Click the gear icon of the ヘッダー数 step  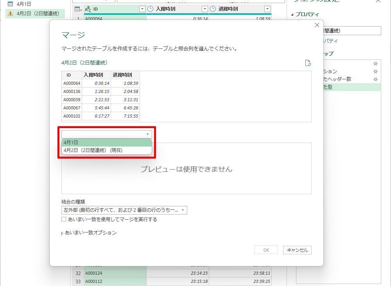pyautogui.click(x=375, y=79)
